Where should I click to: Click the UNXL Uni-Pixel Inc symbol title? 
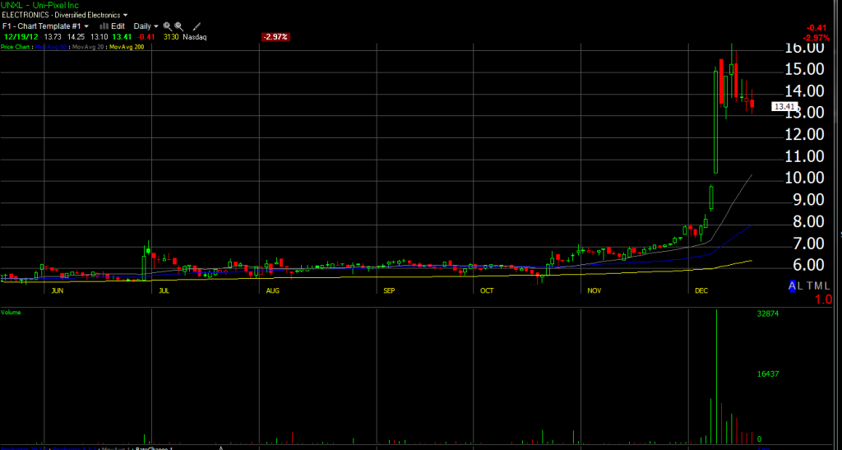click(x=39, y=5)
